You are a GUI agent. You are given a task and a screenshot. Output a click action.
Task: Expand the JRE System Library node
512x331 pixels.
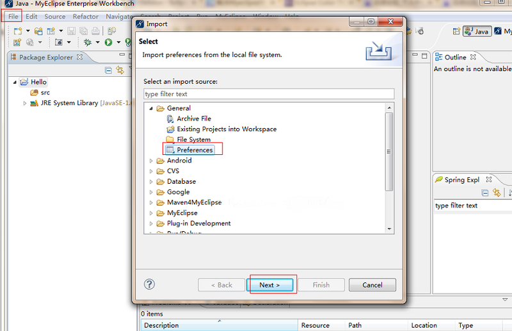coord(25,103)
